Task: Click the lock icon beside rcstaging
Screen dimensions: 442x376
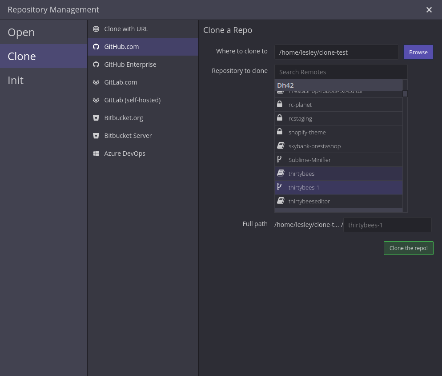Action: (280, 117)
